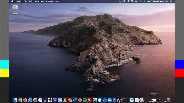The height and width of the screenshot is (103, 184).
Task: Launch Google Chrome from the Dock
Action: click(20, 100)
